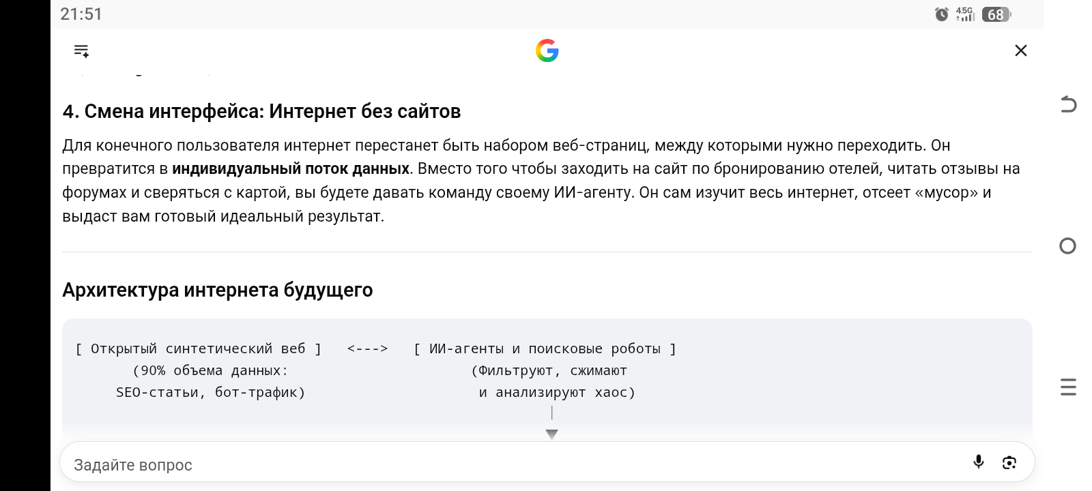Start voice input with microphone icon
This screenshot has width=1092, height=491.
click(979, 462)
